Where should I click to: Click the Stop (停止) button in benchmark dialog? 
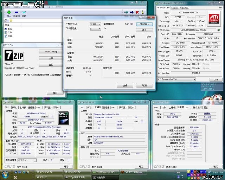point(144,30)
